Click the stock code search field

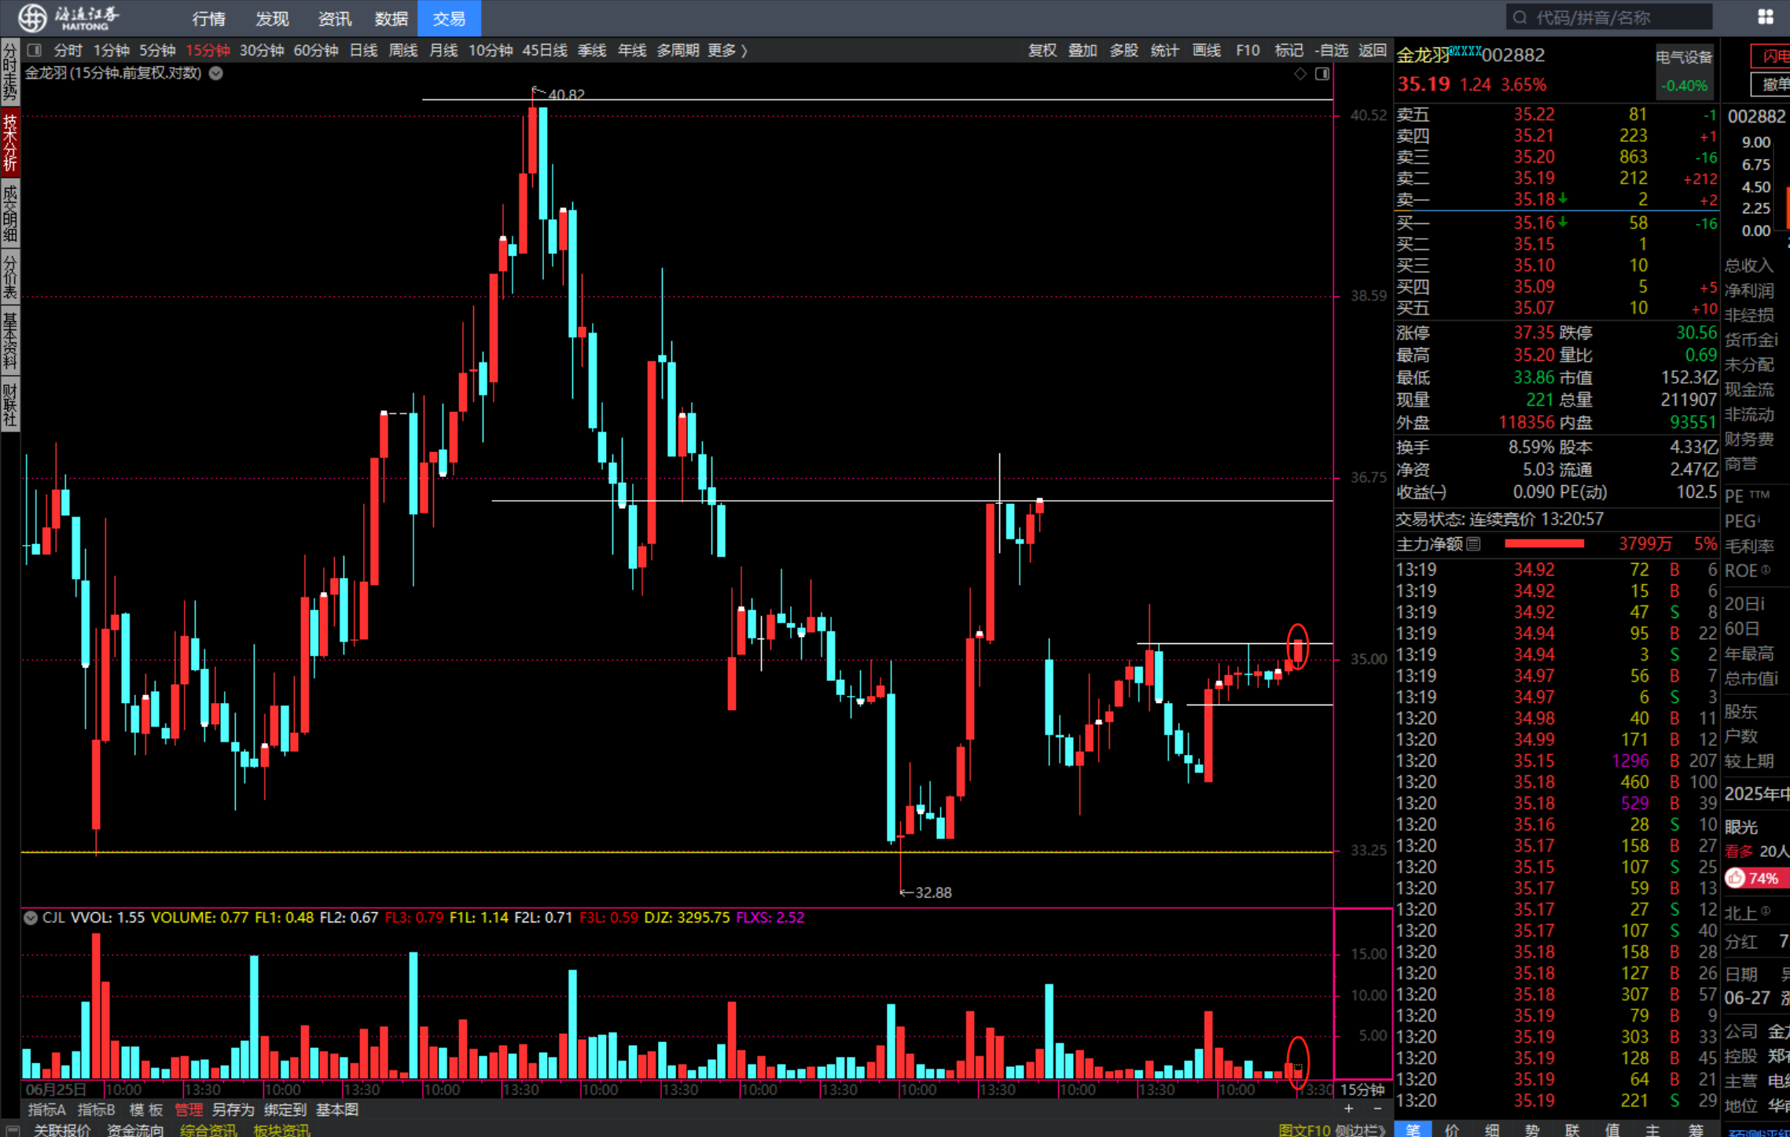point(1609,17)
